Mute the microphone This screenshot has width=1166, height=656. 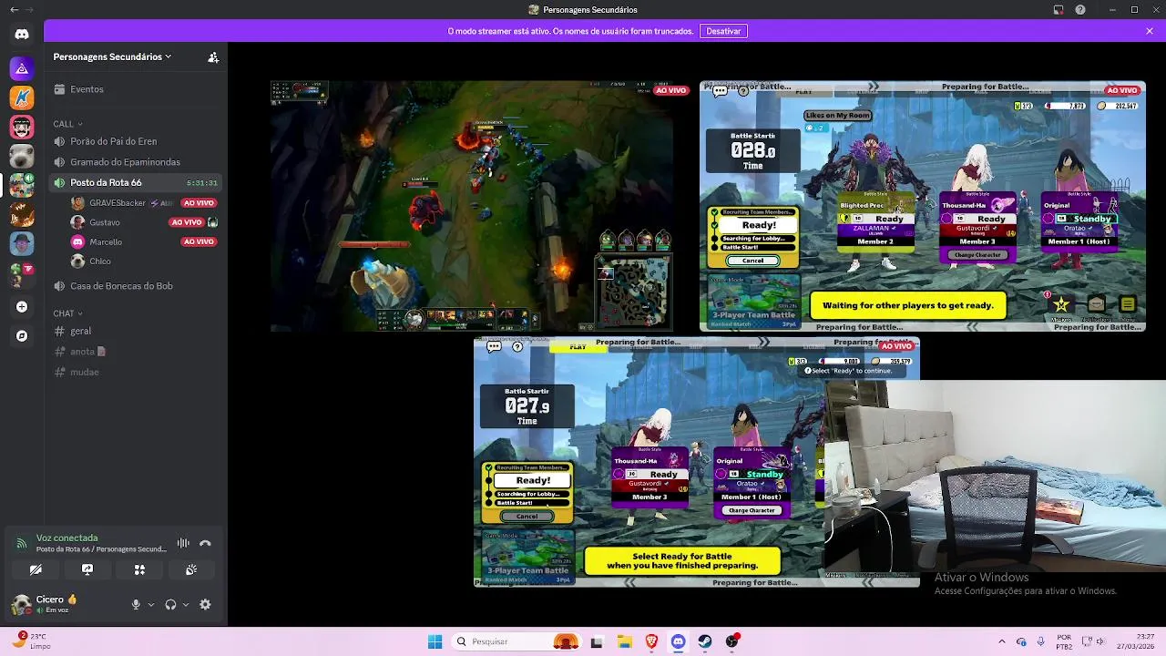[x=136, y=604]
